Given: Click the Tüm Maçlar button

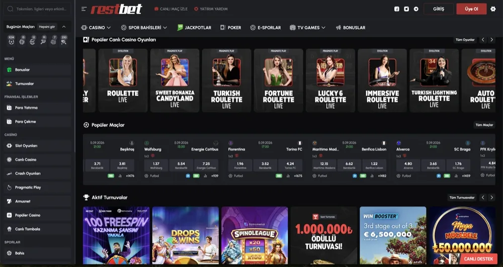Looking at the screenshot, I should (484, 125).
